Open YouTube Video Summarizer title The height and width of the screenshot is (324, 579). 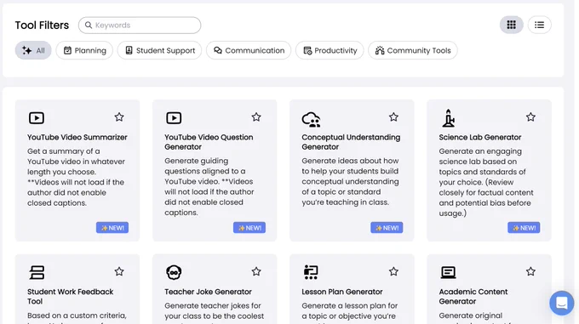77,137
